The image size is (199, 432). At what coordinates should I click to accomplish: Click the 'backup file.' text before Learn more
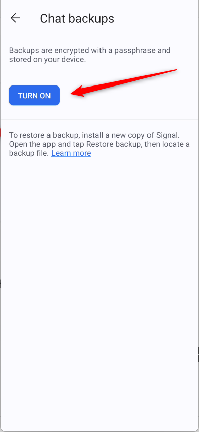pos(29,153)
